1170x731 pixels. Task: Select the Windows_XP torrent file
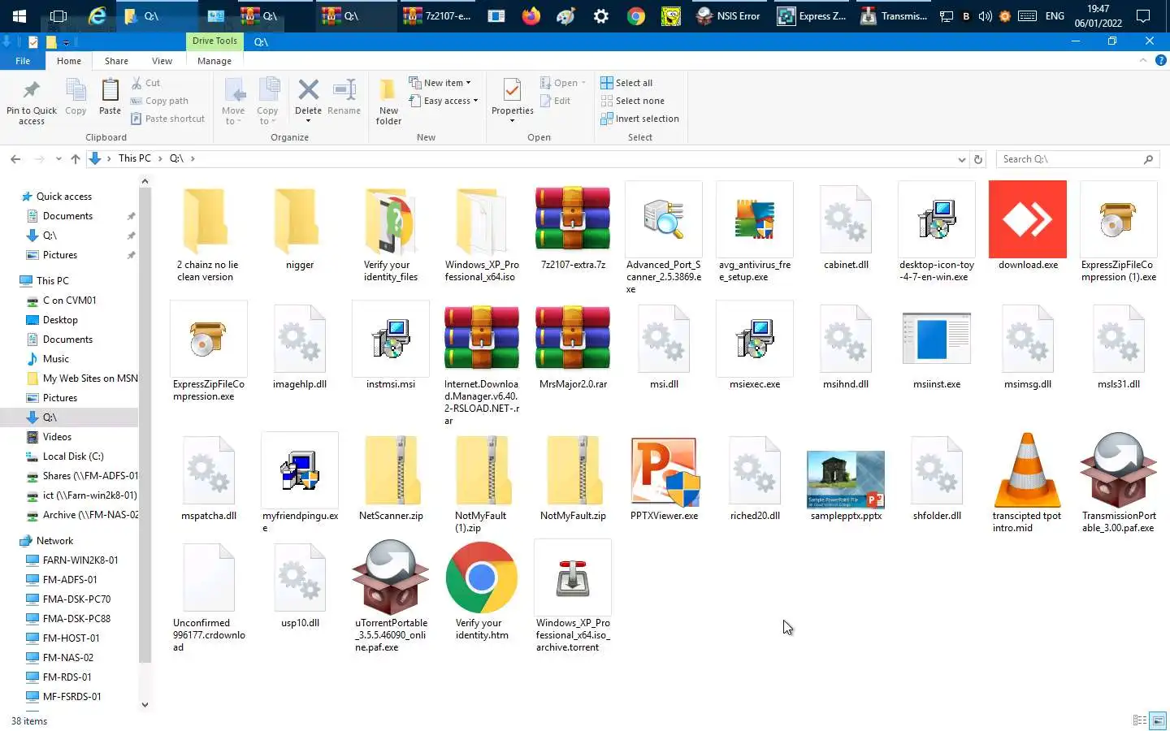[573, 595]
